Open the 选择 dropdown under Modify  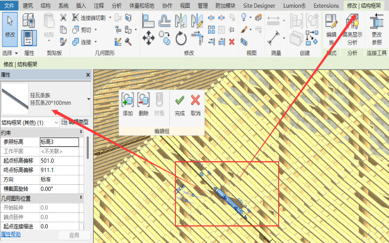pyautogui.click(x=10, y=53)
